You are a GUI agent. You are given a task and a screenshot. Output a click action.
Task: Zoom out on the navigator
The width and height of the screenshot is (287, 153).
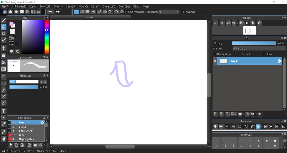(x=234, y=23)
